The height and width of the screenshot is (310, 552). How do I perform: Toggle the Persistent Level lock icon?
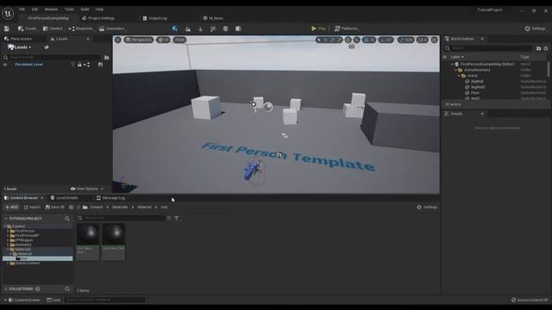click(79, 65)
